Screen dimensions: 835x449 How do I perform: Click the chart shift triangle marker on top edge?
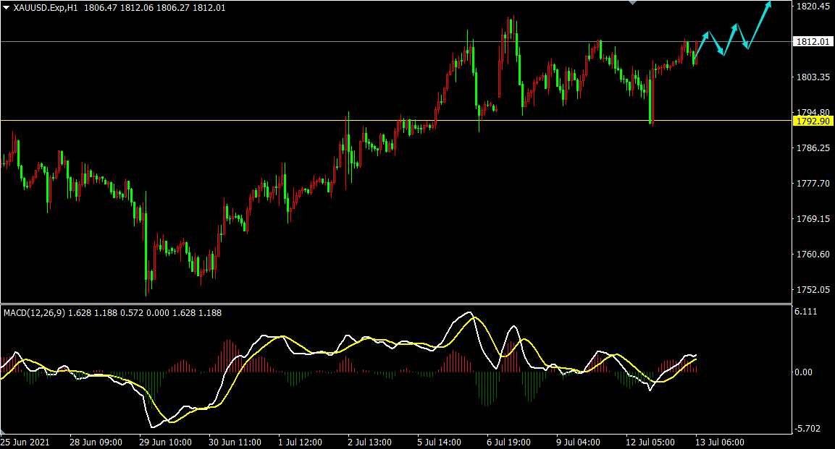click(x=632, y=3)
